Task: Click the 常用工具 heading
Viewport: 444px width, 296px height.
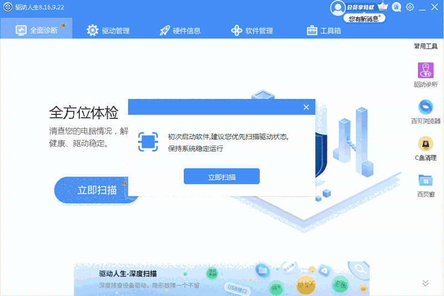Action: pyautogui.click(x=426, y=46)
